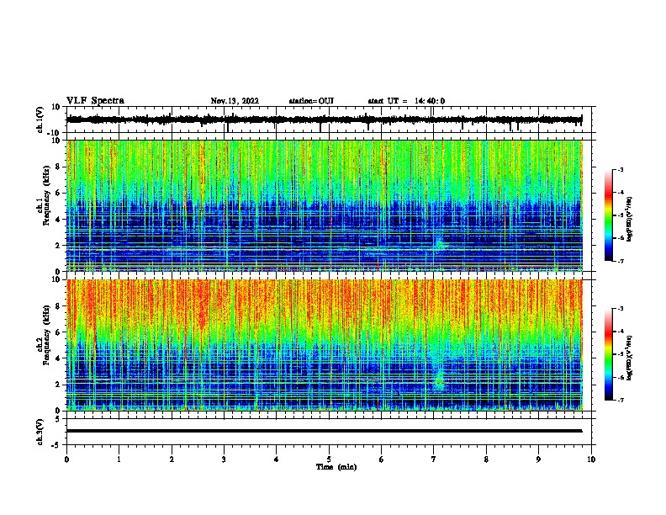Click the green burst near 7 min in ch.1 spectrogram

click(x=439, y=245)
